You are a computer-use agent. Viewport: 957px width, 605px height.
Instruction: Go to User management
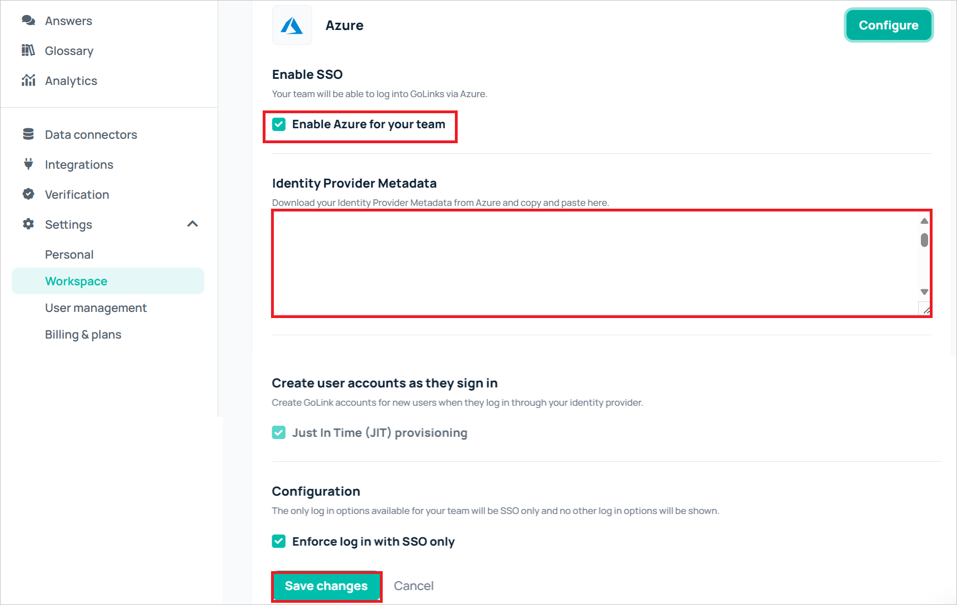coord(96,307)
